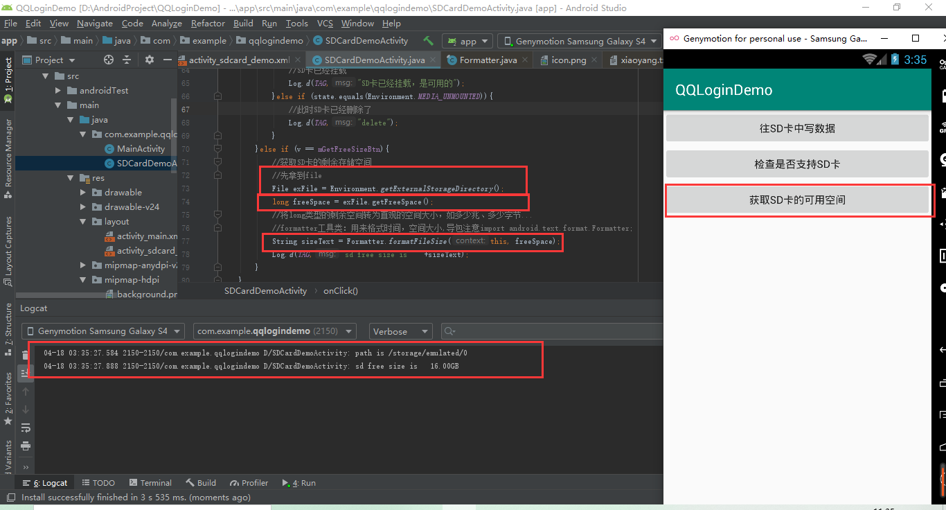Show more Logcat toolbar actions chevron
946x510 pixels.
[x=26, y=468]
